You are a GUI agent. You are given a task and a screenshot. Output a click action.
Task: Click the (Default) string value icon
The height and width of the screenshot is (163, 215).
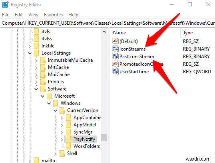pyautogui.click(x=115, y=41)
